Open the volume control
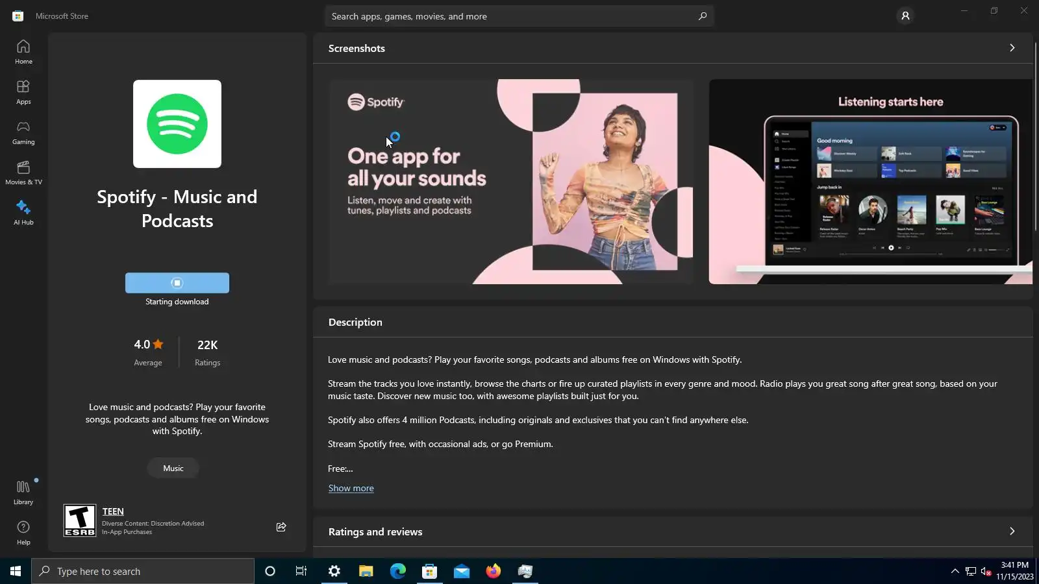The height and width of the screenshot is (584, 1039). pyautogui.click(x=986, y=571)
